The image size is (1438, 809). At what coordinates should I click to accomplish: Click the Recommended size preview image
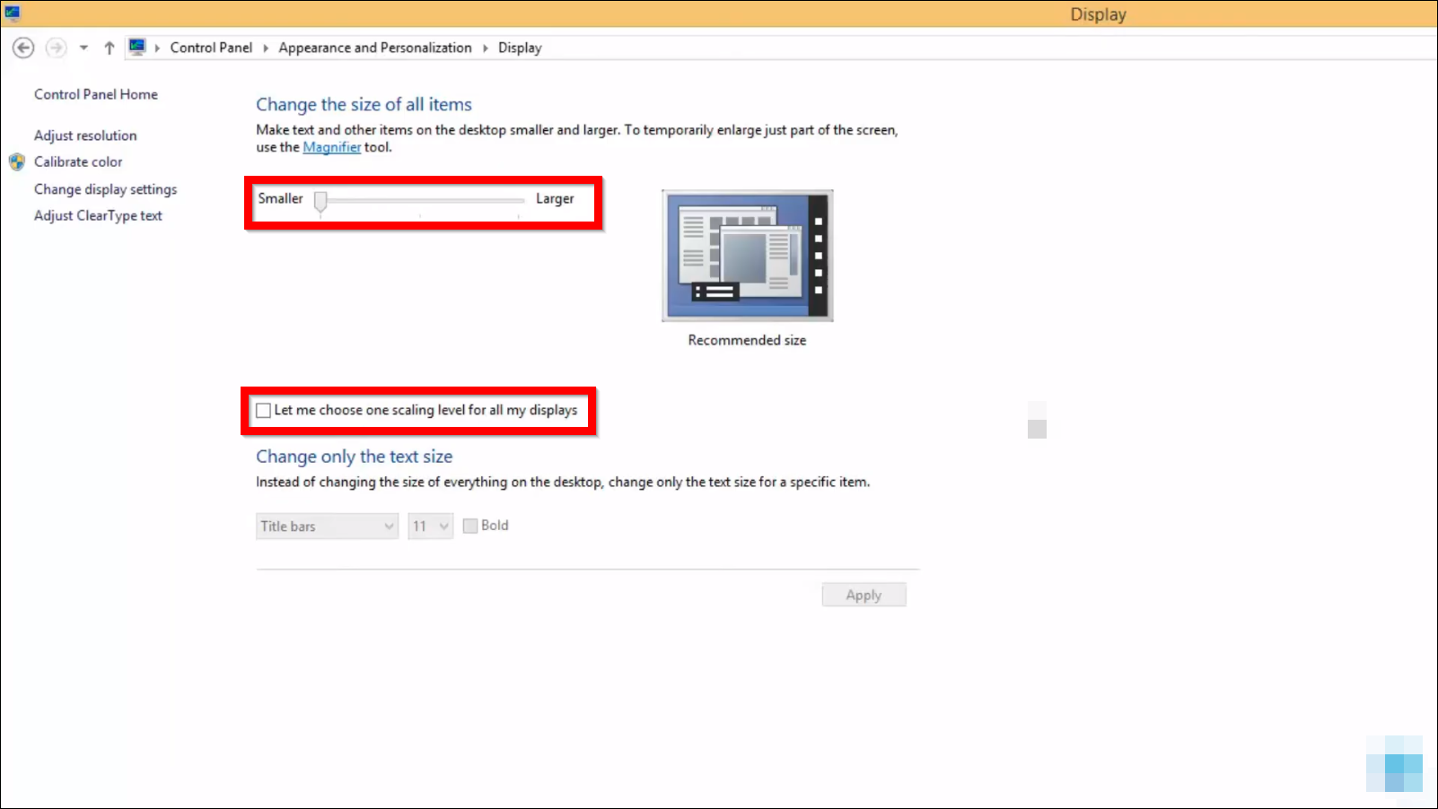pos(746,255)
